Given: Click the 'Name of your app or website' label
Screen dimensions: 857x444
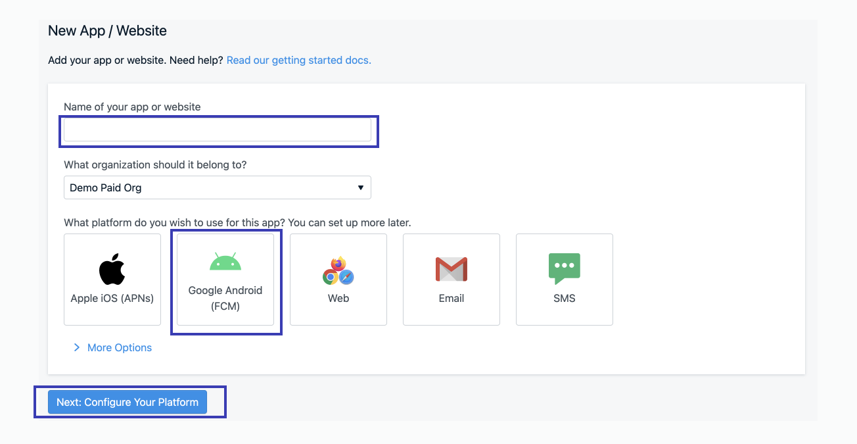Looking at the screenshot, I should [x=132, y=107].
